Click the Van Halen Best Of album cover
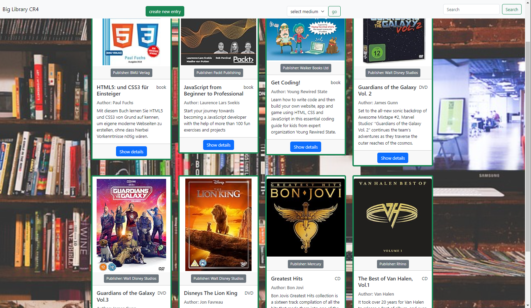The height and width of the screenshot is (308, 531). click(393, 218)
